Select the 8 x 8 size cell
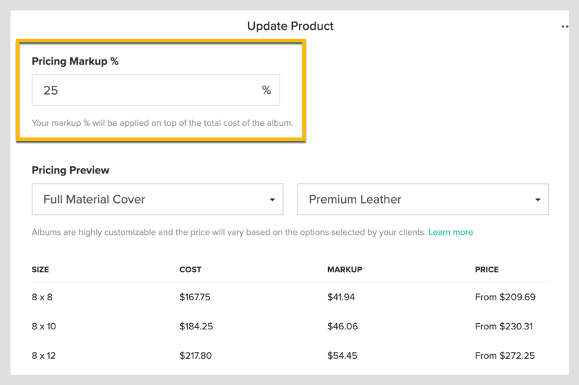 click(x=42, y=297)
